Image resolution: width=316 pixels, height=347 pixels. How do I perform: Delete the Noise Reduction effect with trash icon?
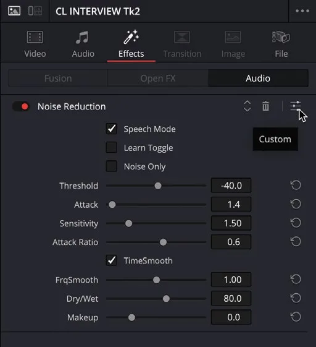[265, 106]
